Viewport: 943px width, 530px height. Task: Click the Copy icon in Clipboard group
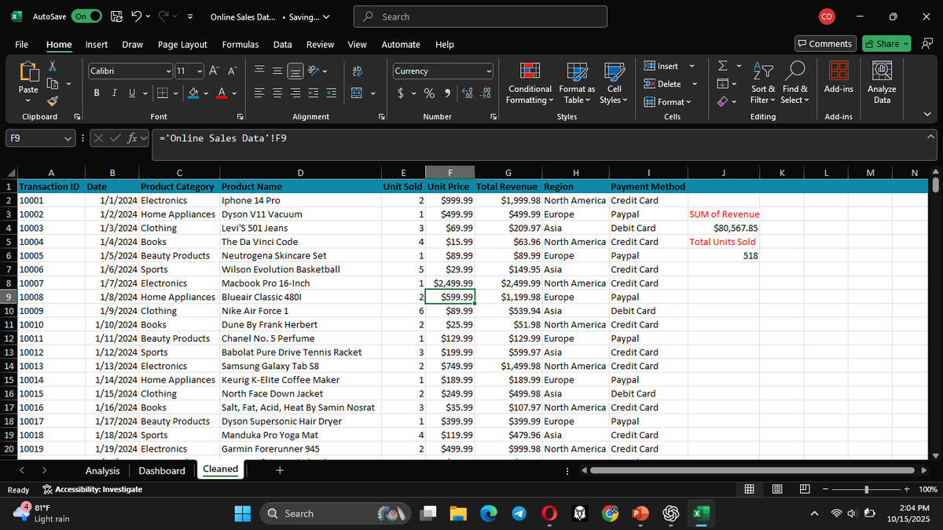[53, 84]
